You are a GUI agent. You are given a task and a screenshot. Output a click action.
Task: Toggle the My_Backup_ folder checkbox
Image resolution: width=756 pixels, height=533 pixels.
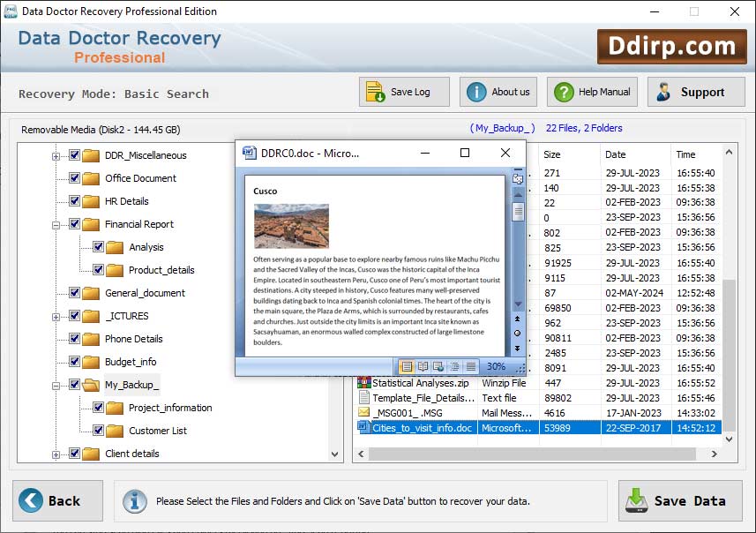point(74,385)
